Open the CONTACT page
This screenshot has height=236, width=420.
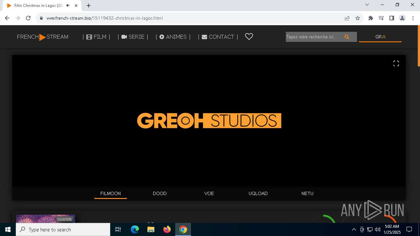[x=218, y=37]
